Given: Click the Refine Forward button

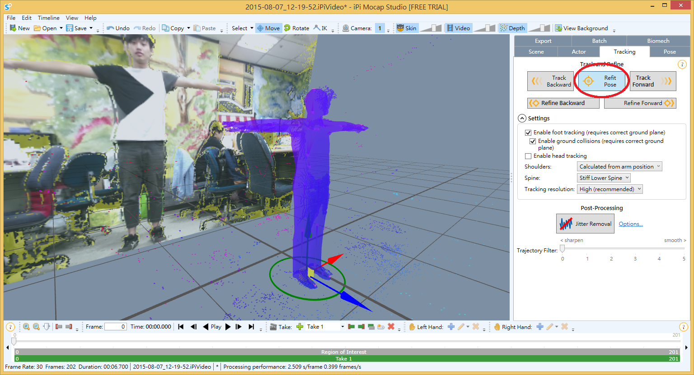Looking at the screenshot, I should pyautogui.click(x=640, y=103).
